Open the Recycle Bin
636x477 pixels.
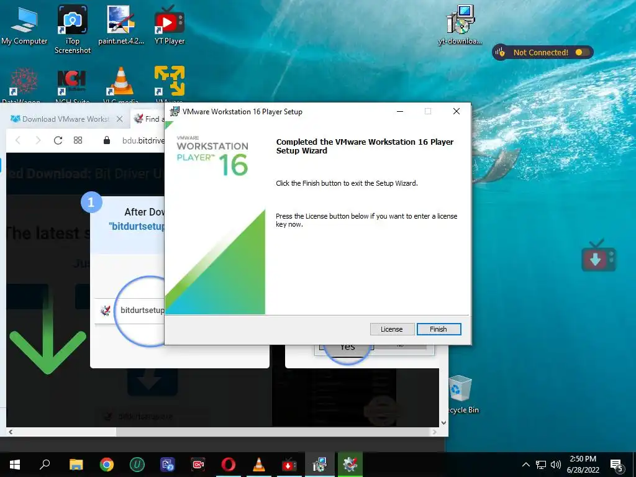461,394
